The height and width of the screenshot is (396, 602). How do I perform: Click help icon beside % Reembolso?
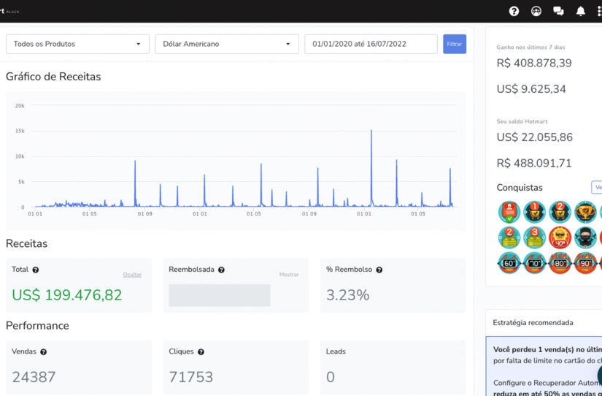click(379, 270)
